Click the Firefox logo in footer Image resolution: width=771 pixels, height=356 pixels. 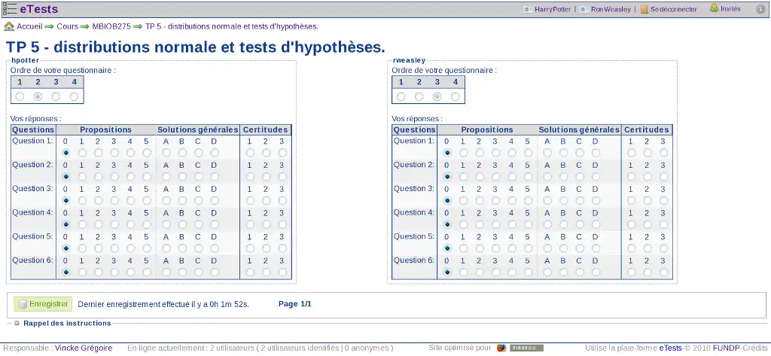tap(501, 348)
